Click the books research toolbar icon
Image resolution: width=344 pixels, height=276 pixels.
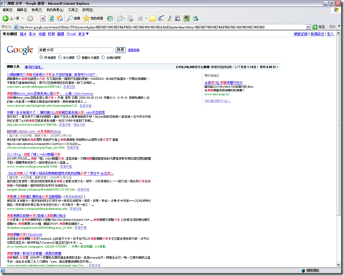tap(177, 18)
